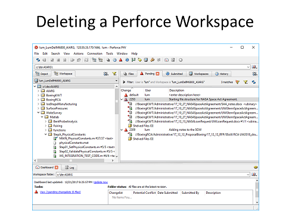
Task: Switch to the Depot tab
Action: [x=42, y=74]
